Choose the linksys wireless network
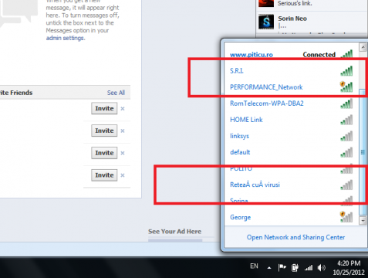 coord(292,136)
